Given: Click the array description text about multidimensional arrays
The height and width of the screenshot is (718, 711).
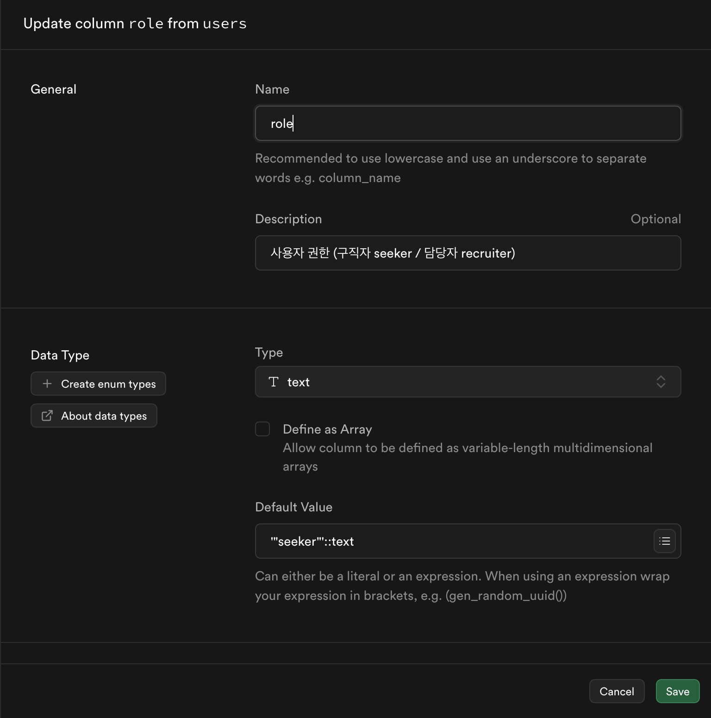Looking at the screenshot, I should pyautogui.click(x=468, y=457).
